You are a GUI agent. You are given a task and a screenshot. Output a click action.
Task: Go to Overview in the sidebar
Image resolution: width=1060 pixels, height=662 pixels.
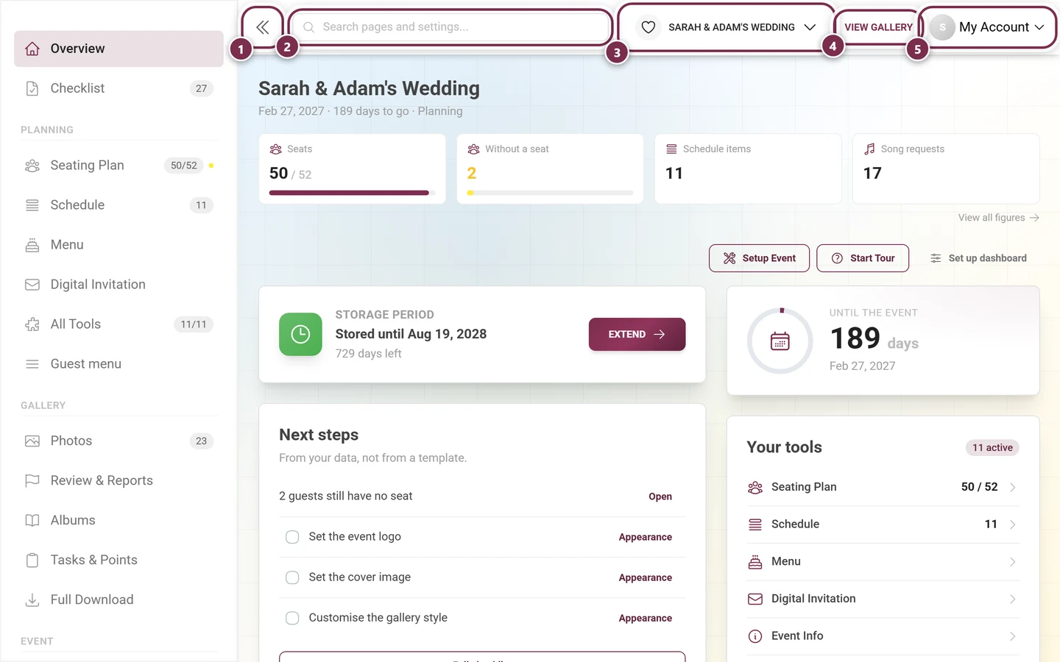point(119,49)
